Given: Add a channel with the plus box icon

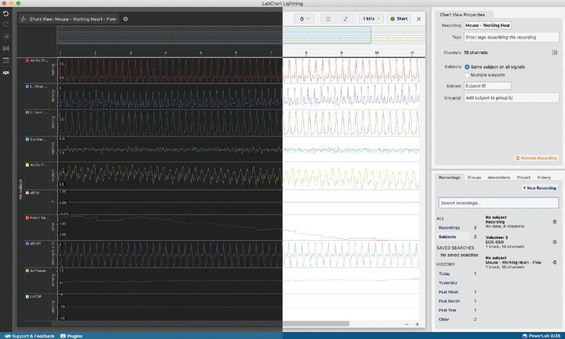Looking at the screenshot, I should [555, 53].
